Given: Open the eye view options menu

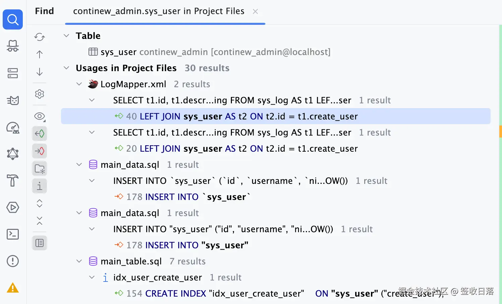Looking at the screenshot, I should coord(40,116).
